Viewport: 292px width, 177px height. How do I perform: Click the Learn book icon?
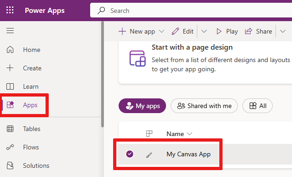pyautogui.click(x=10, y=86)
